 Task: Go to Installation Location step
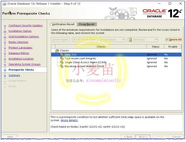[21, 59]
